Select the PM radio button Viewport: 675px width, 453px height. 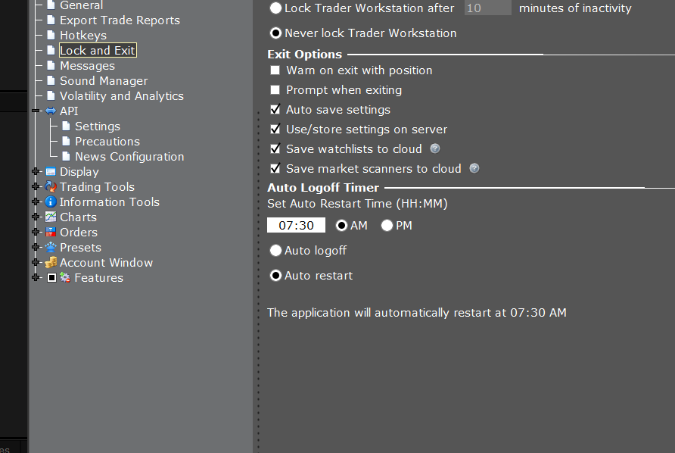387,226
